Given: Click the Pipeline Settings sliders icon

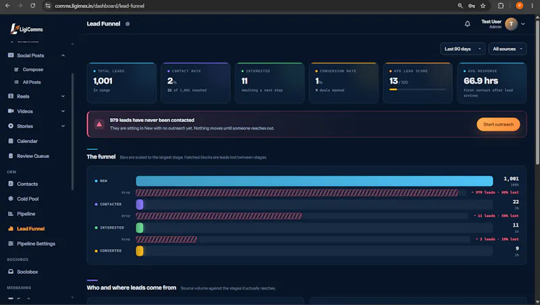Looking at the screenshot, I should pos(11,244).
